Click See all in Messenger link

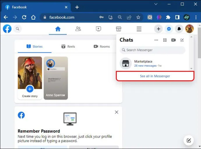point(155,76)
